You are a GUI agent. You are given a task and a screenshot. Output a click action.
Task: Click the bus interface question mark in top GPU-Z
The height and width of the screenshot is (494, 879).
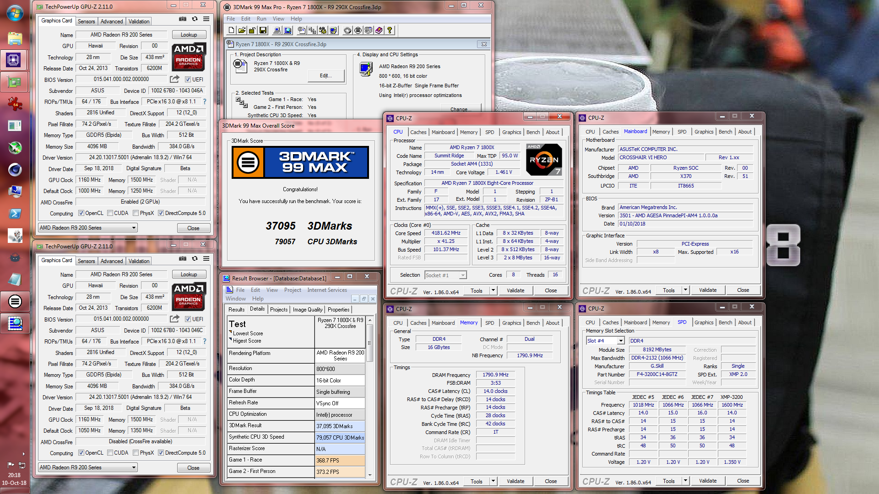click(205, 102)
